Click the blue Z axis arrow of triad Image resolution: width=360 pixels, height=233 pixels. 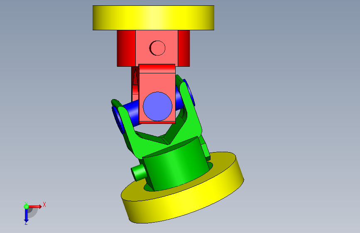26,216
